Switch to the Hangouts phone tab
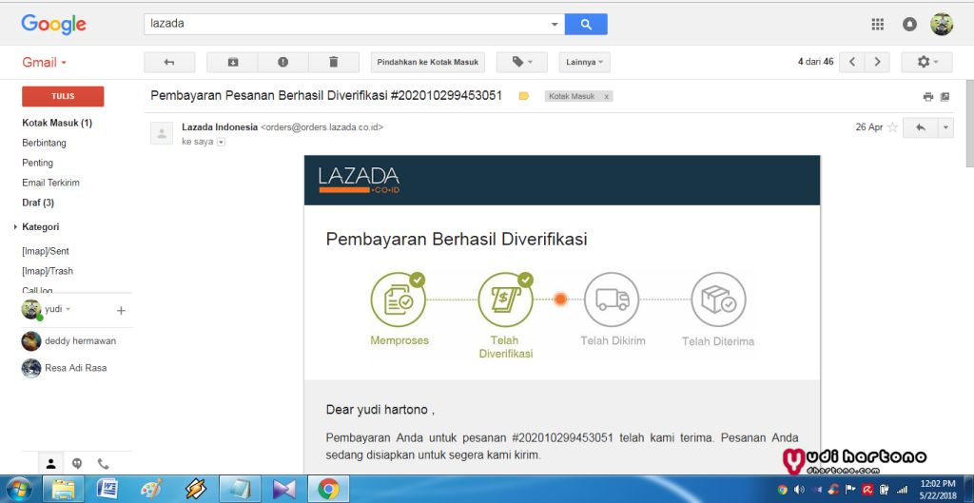The height and width of the screenshot is (503, 974). click(103, 463)
